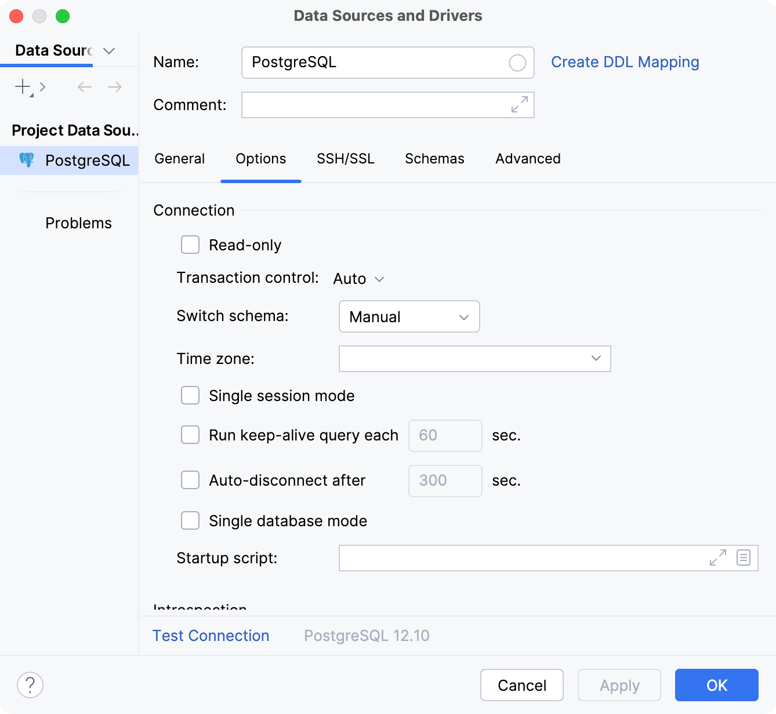The height and width of the screenshot is (714, 776).
Task: Click Create DDL Mapping
Action: (x=625, y=62)
